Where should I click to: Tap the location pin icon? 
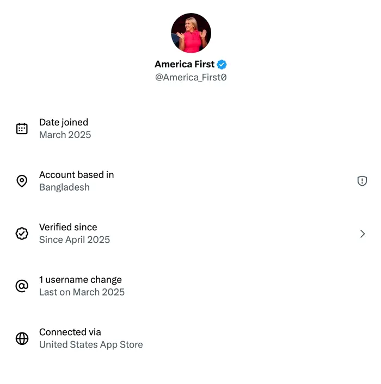(x=22, y=181)
